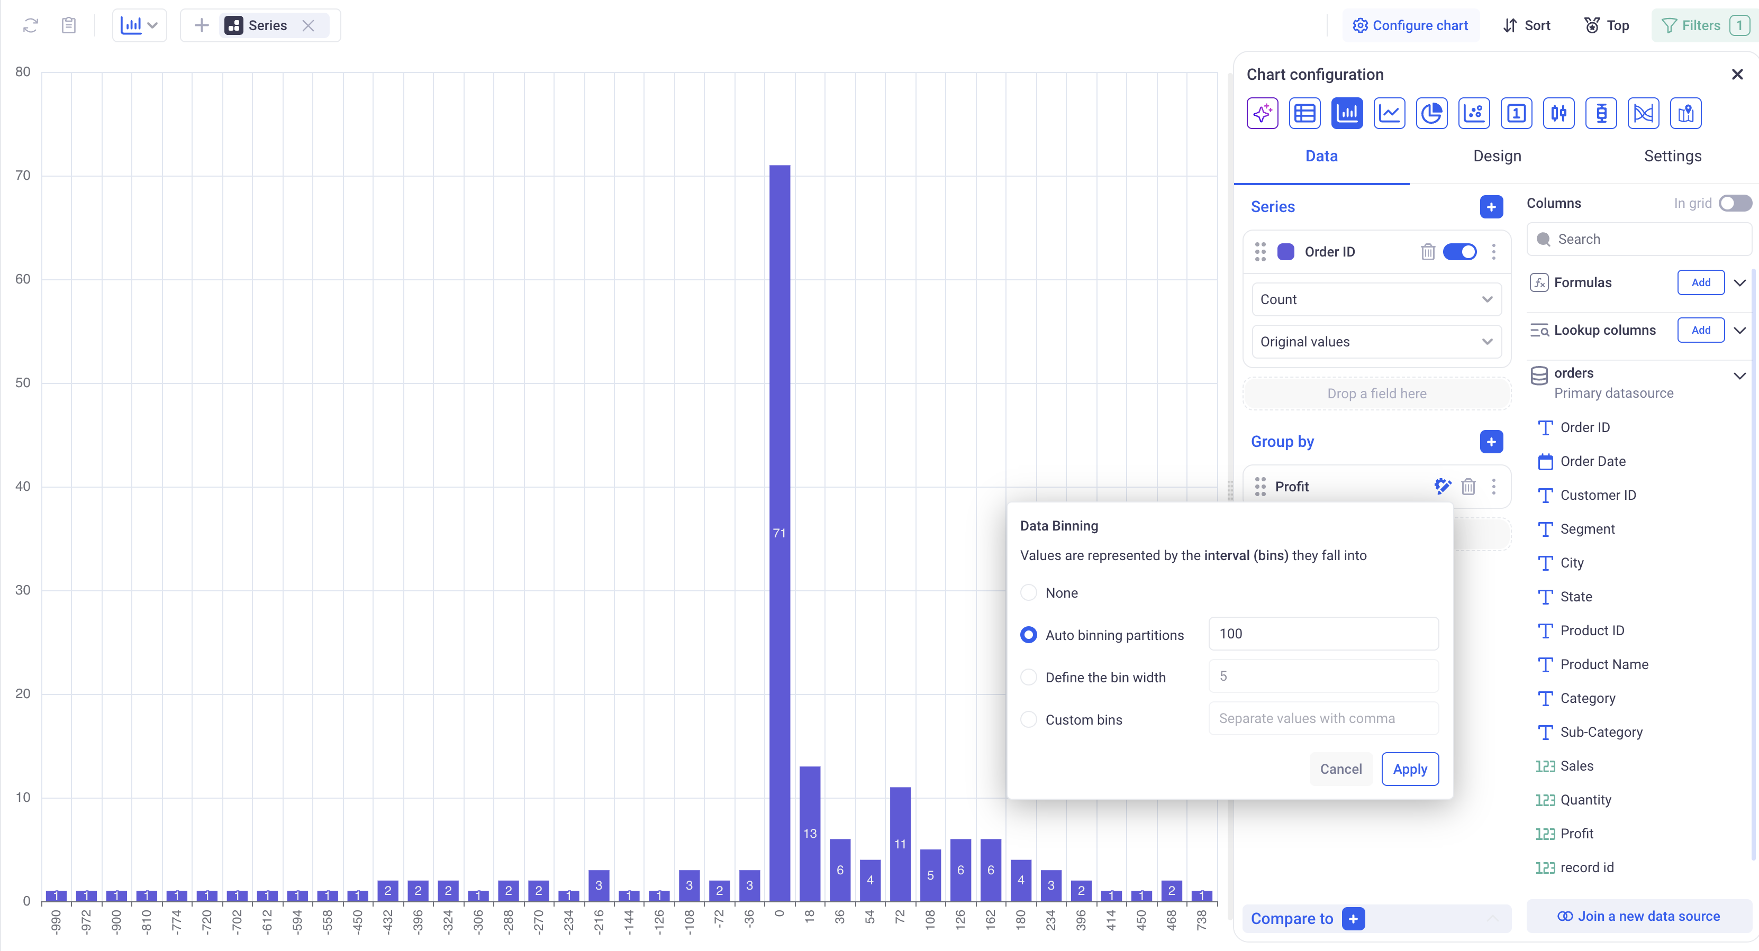Viewport: 1759px width, 951px height.
Task: Choose Define the bin width option
Action: click(x=1028, y=677)
